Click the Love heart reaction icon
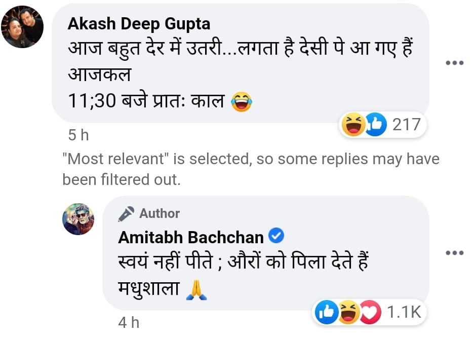Screen dimensions: 476x338 (370, 312)
